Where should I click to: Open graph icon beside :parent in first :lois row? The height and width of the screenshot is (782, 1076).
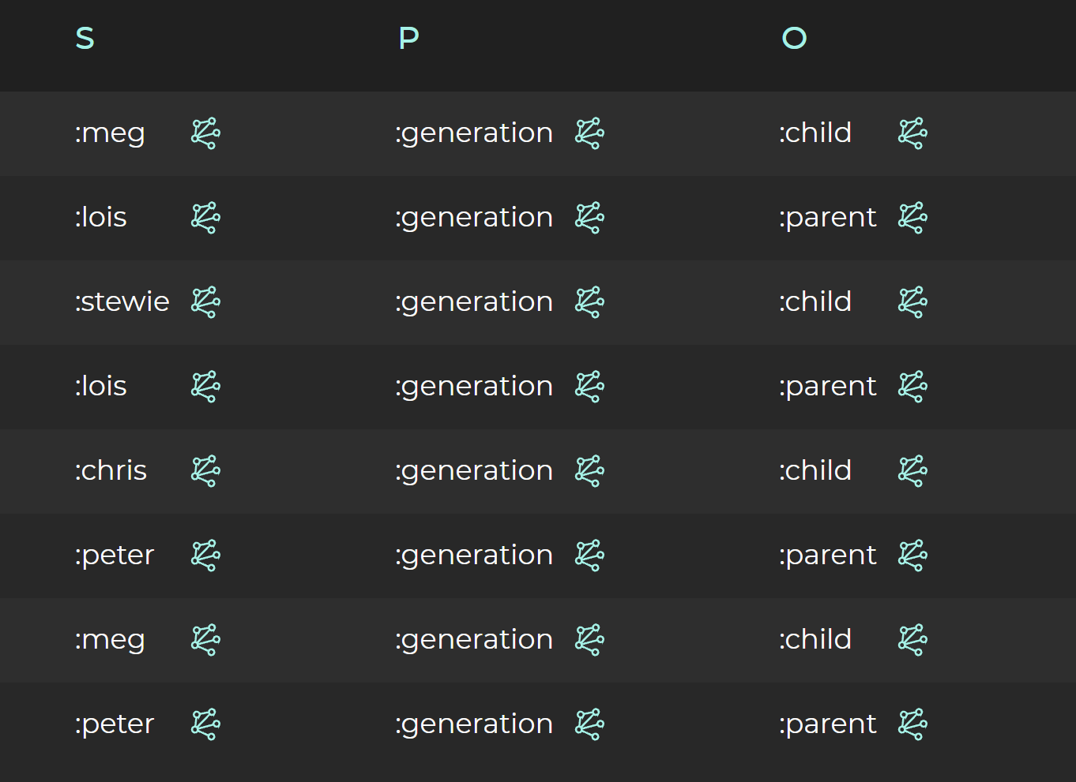click(x=912, y=218)
